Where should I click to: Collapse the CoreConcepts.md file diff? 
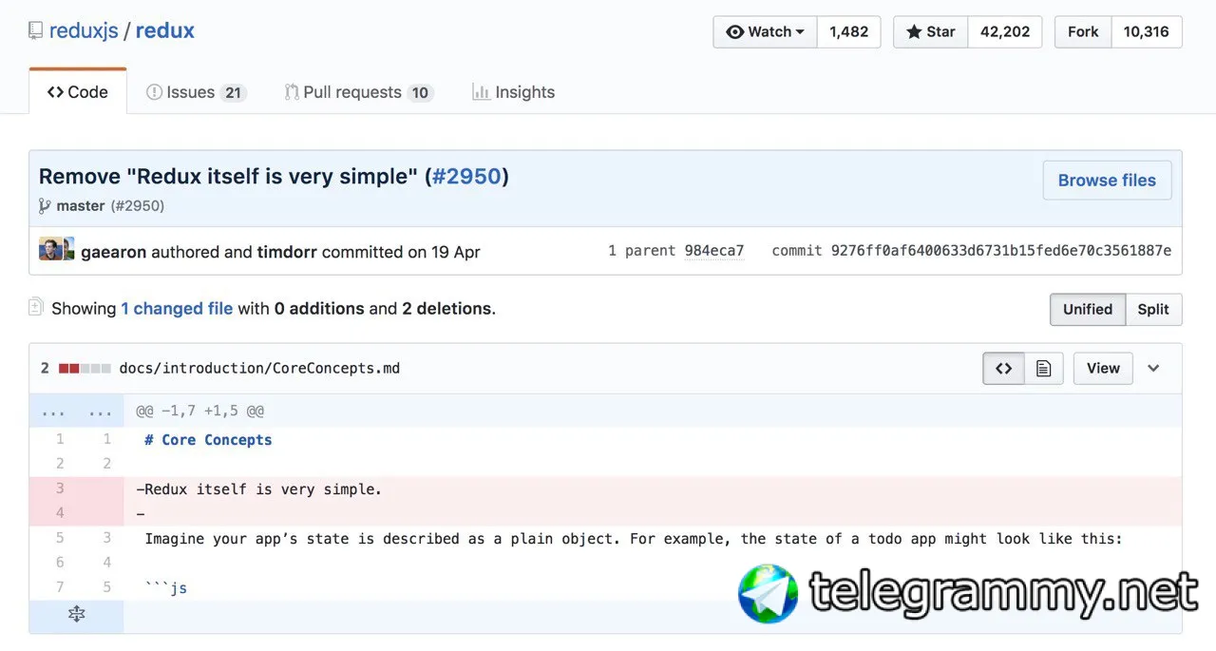[1153, 369]
